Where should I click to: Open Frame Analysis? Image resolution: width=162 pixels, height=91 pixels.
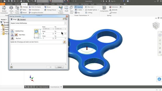tap(61, 10)
